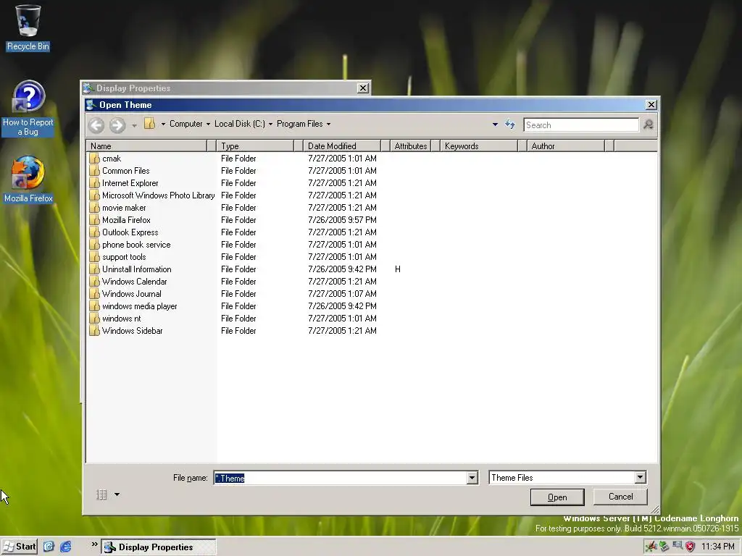Select the Outlook Express folder icon
The image size is (742, 556).
pos(95,232)
